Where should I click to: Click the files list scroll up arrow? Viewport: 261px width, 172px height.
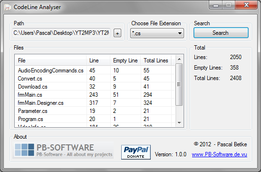179,59
